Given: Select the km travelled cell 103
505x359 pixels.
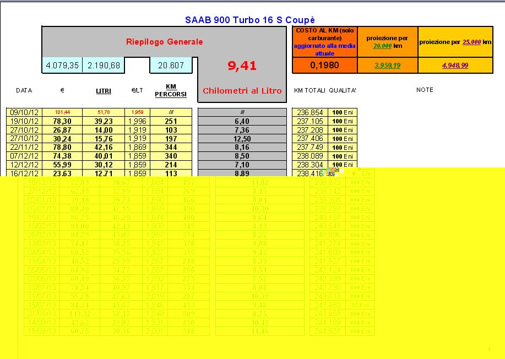Looking at the screenshot, I should [171, 130].
